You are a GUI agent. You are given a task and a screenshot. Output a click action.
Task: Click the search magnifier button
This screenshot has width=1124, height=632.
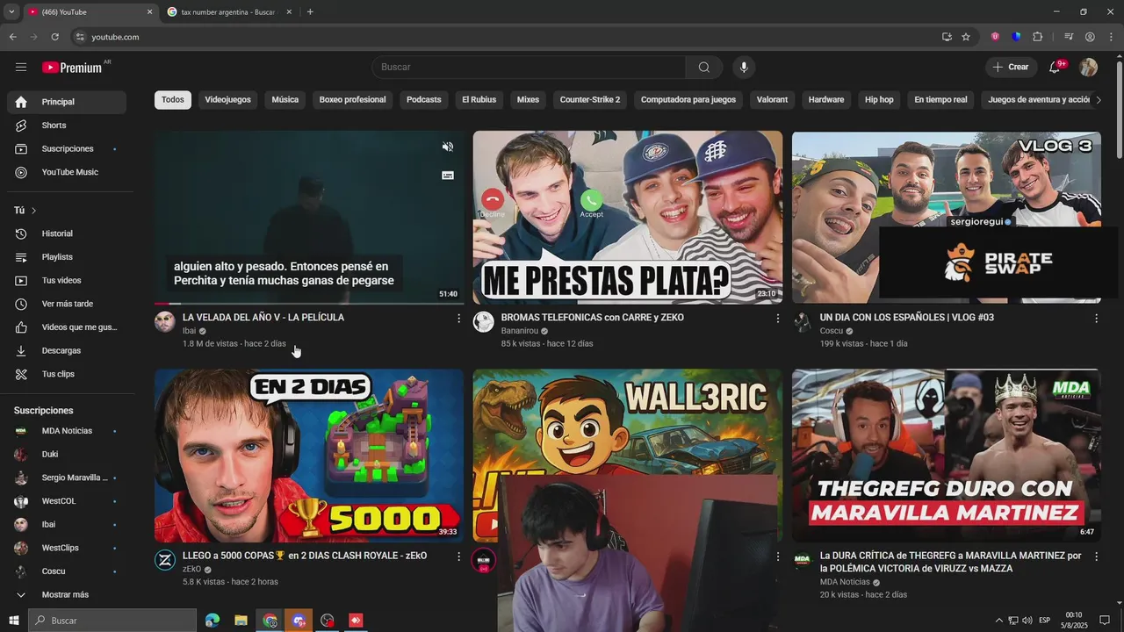(x=704, y=67)
